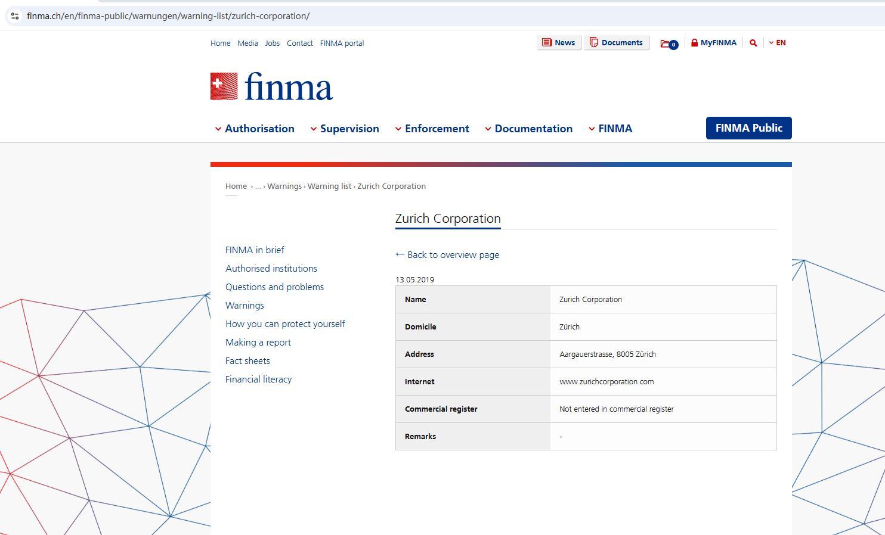Click the News button
Image resolution: width=885 pixels, height=535 pixels.
tap(558, 43)
